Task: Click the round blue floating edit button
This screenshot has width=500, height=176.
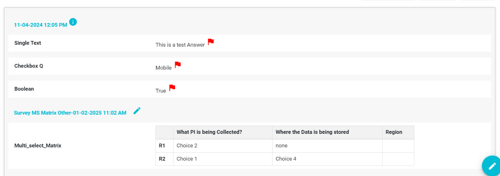Action: coord(492,166)
